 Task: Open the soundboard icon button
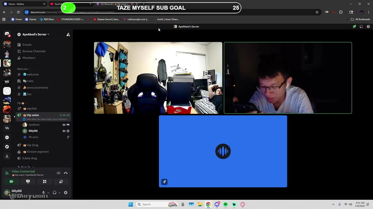(61, 181)
